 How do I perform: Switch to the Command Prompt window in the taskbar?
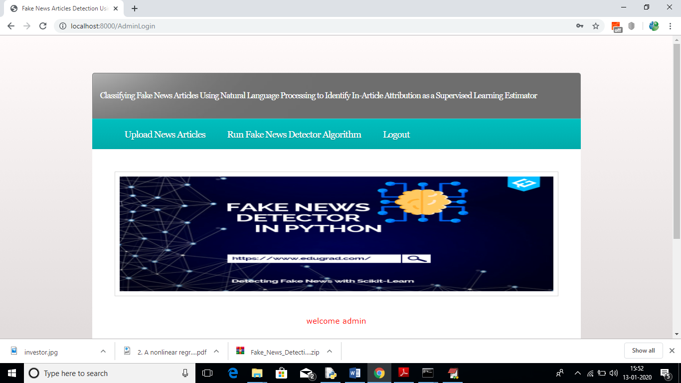click(428, 373)
